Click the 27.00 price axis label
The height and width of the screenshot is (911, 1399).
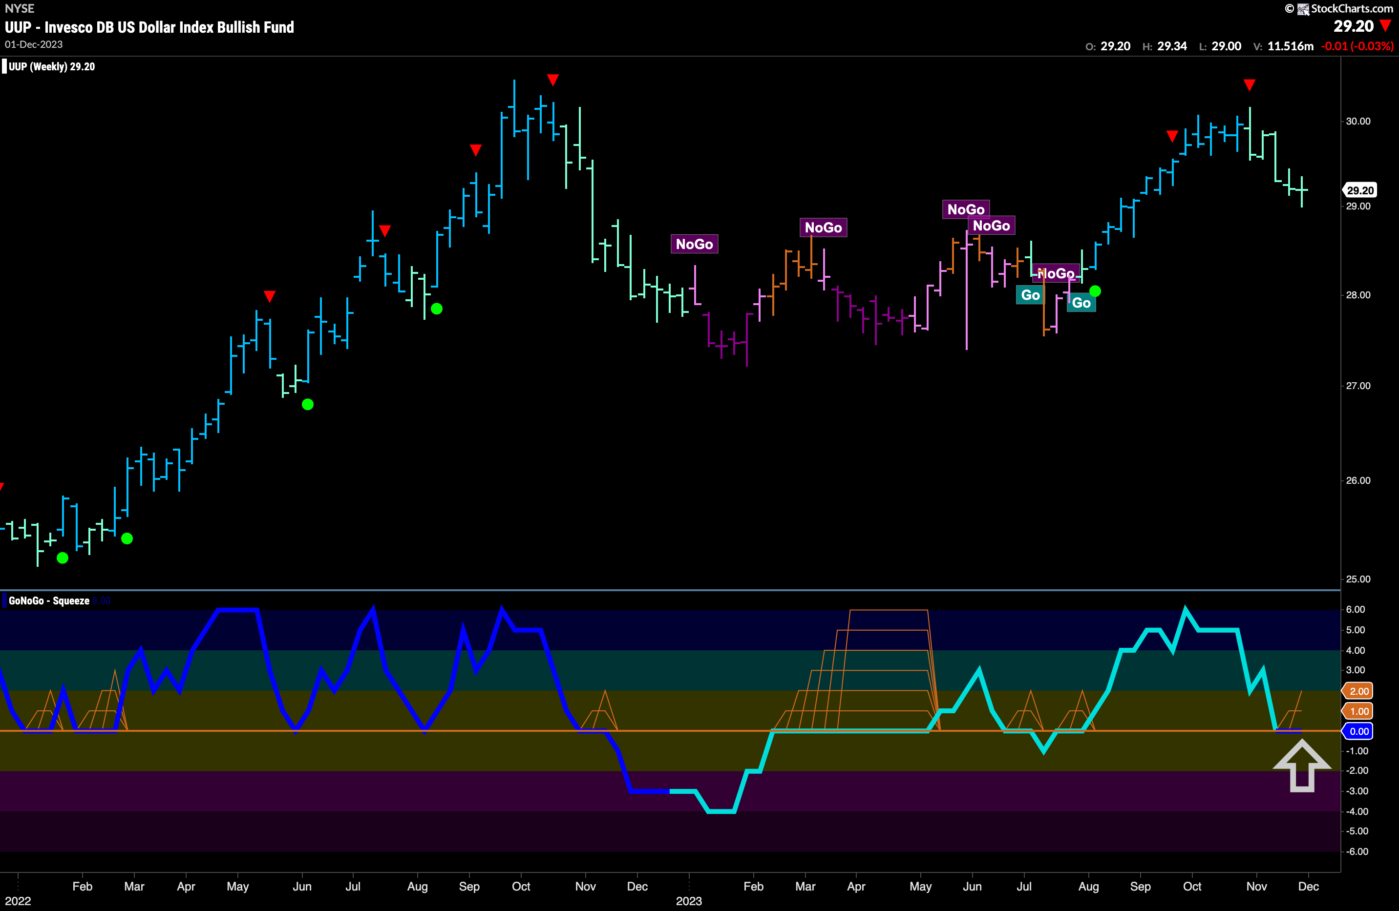click(x=1358, y=386)
